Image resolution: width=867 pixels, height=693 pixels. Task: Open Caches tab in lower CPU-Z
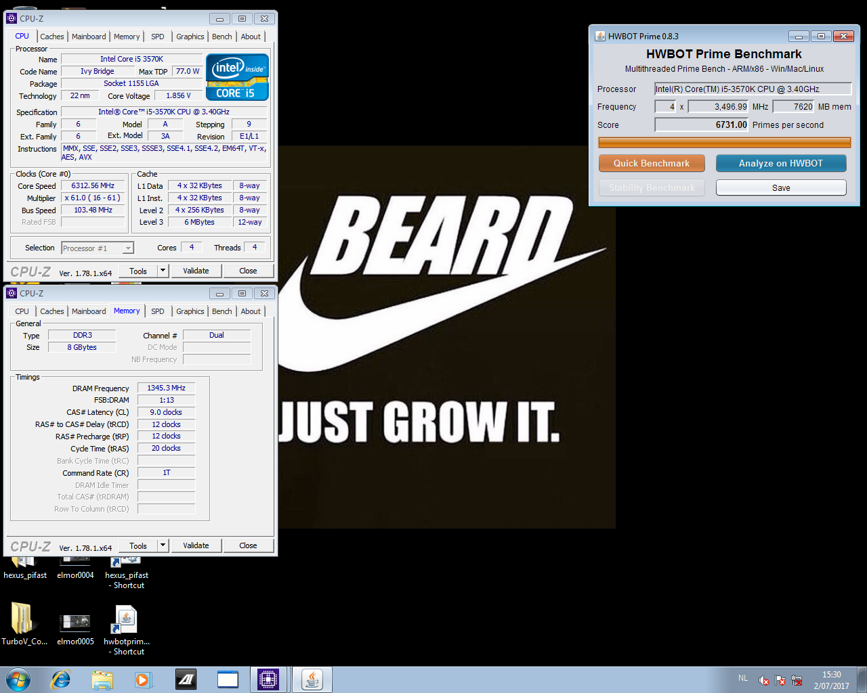pyautogui.click(x=52, y=311)
